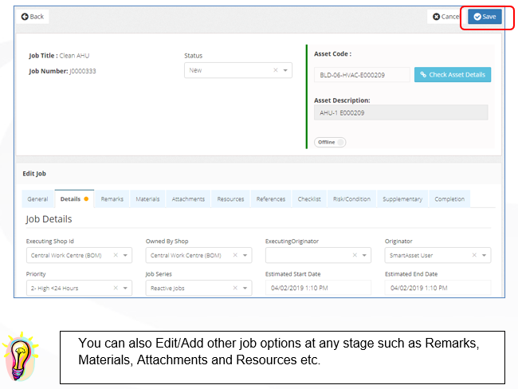This screenshot has width=518, height=389.
Task: Click the Job Number J0000333 text
Action: [x=62, y=71]
